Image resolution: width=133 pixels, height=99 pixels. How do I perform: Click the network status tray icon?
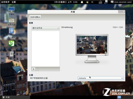tap(87, 2)
